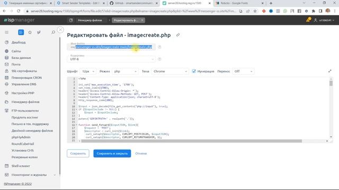Click Сохранить и закрыть button
This screenshot has height=190, width=339.
click(x=112, y=154)
